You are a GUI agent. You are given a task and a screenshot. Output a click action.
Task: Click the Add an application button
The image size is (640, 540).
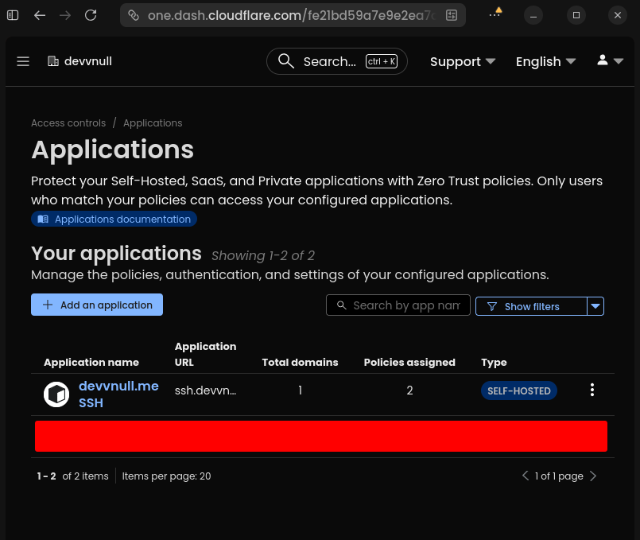pos(96,305)
